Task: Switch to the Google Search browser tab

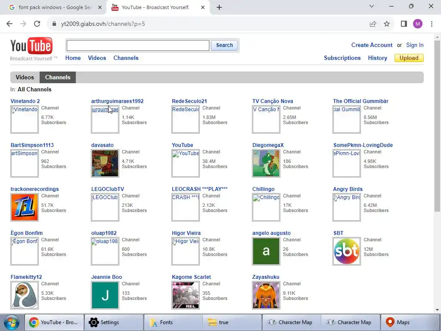Action: (x=55, y=8)
